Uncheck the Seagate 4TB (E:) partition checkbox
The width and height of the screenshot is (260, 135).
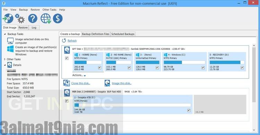point(189,110)
